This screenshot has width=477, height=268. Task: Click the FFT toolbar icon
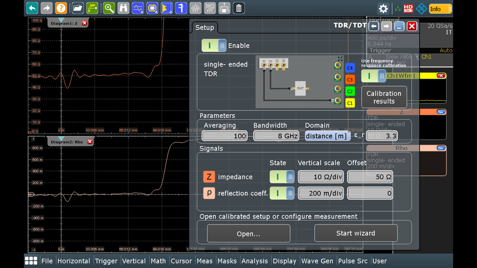click(195, 8)
